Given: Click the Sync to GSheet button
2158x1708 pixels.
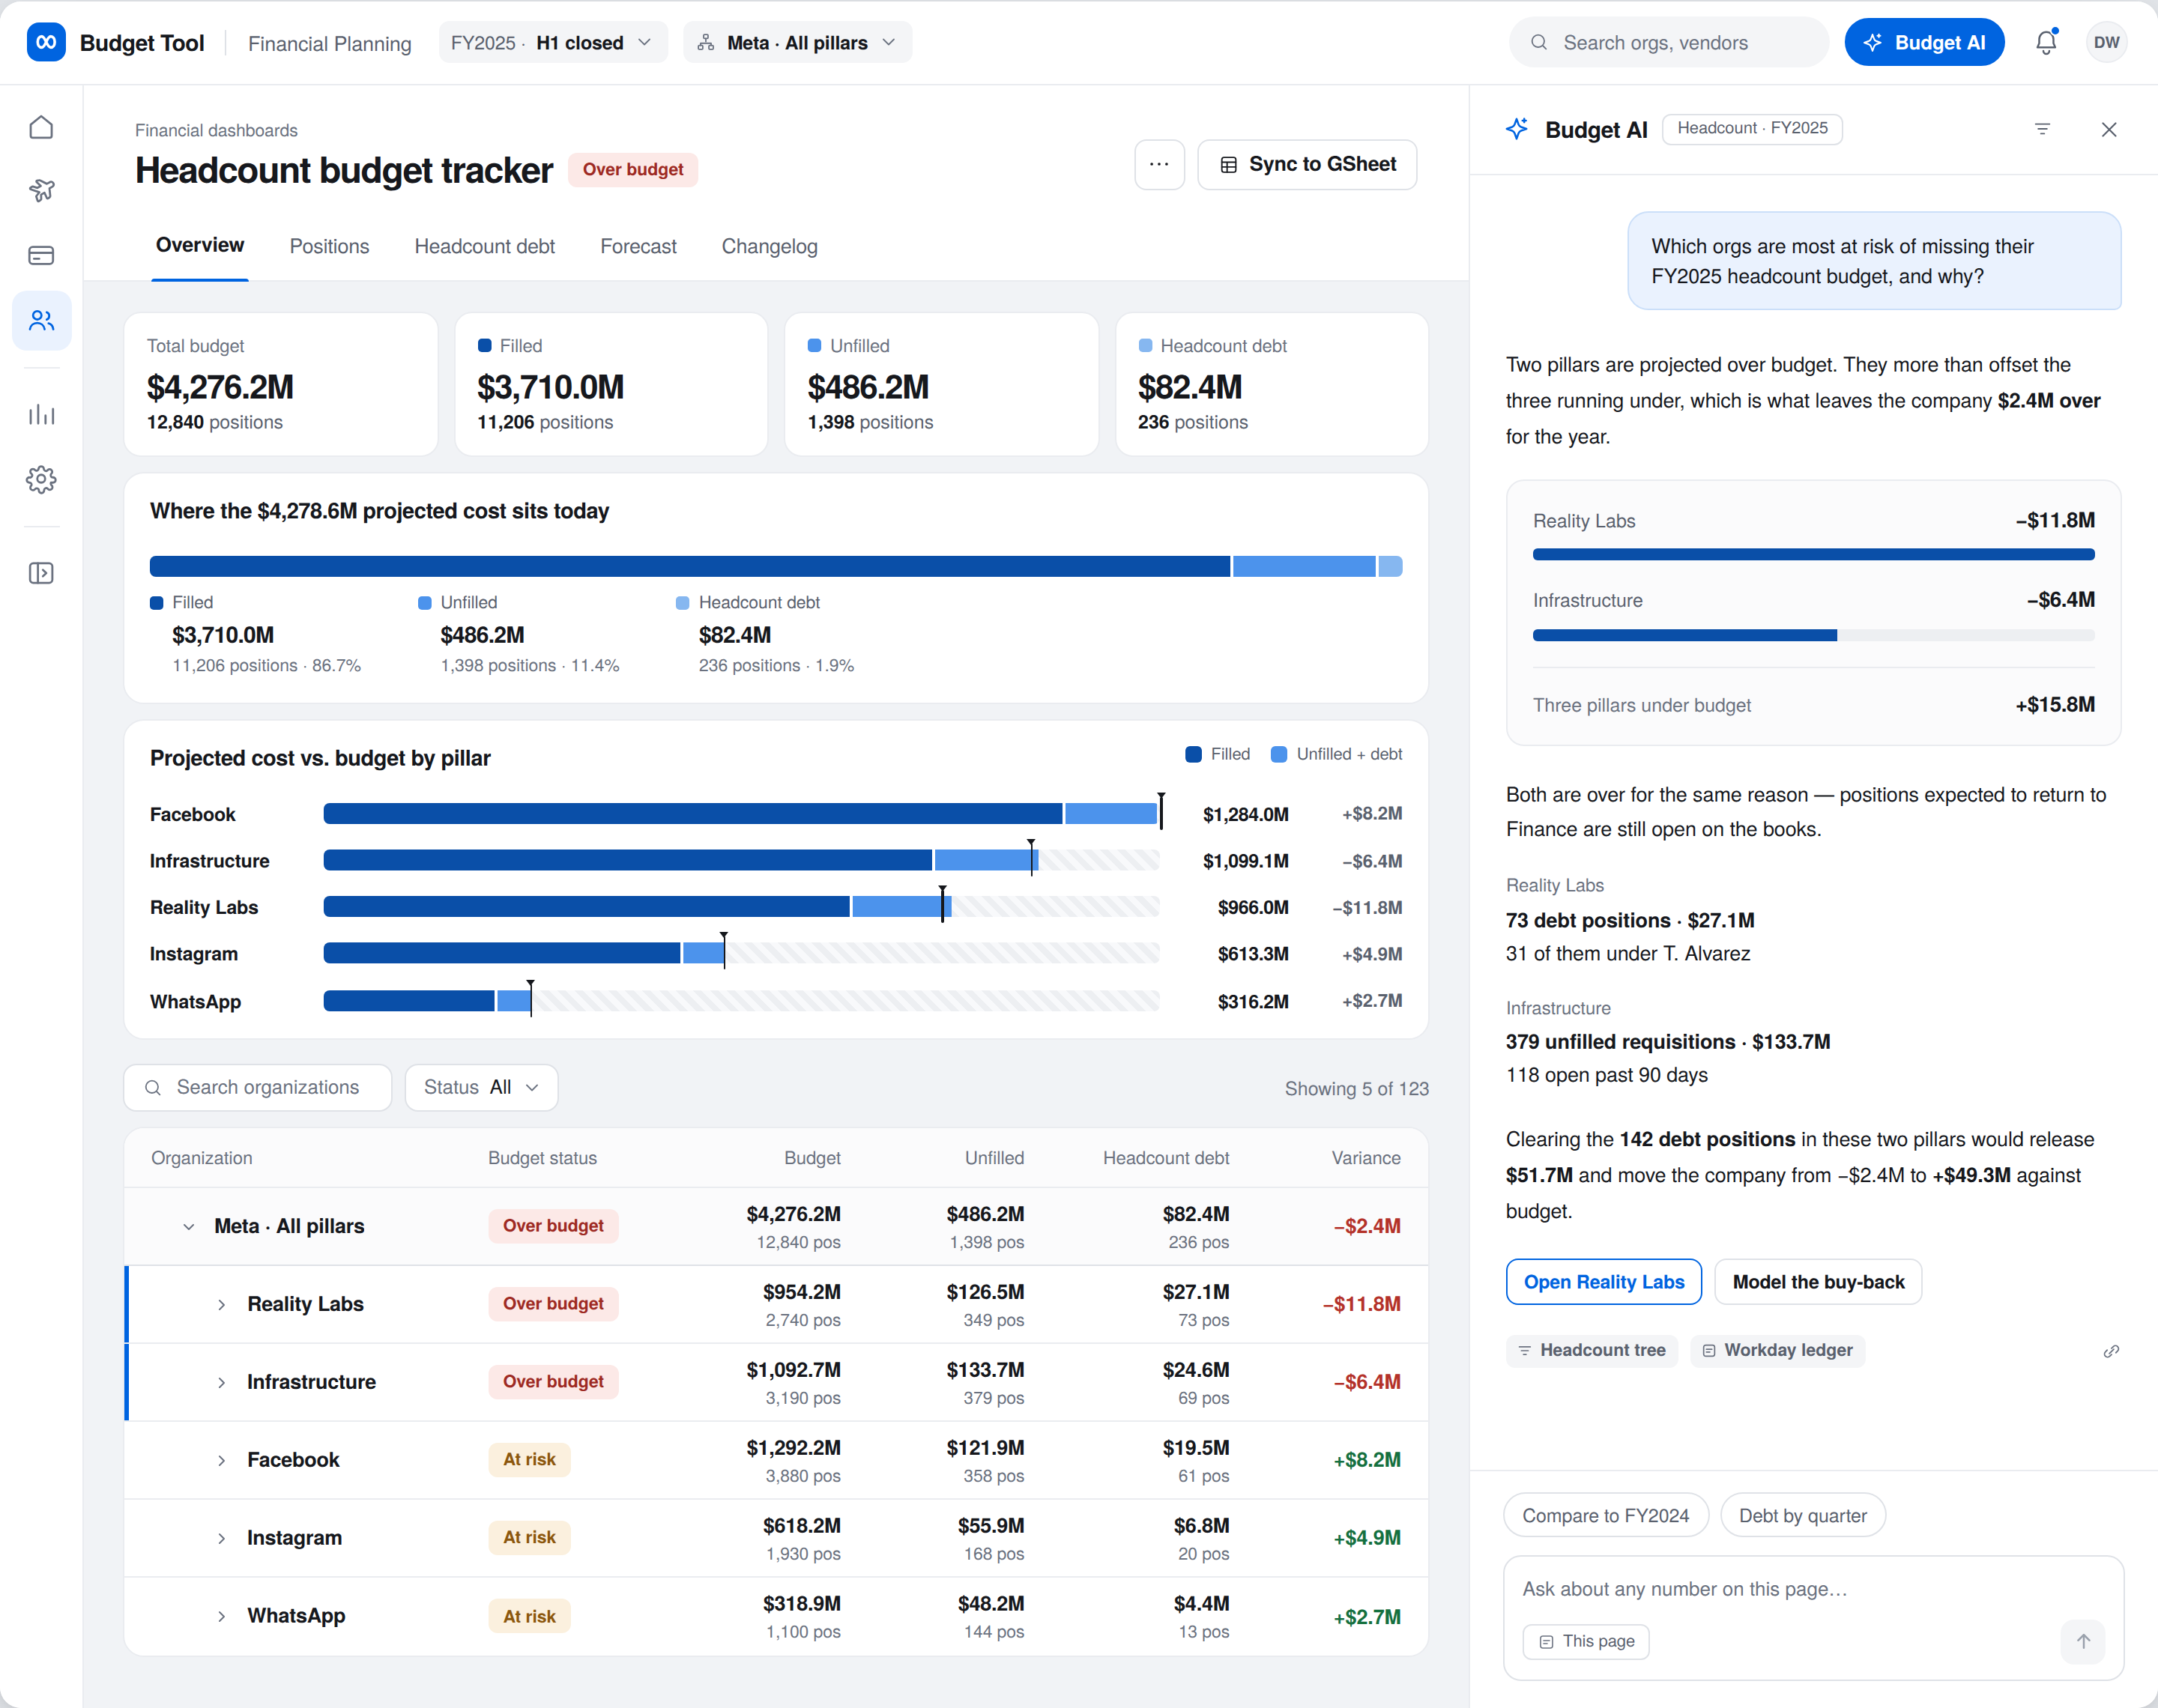Looking at the screenshot, I should click(1307, 164).
